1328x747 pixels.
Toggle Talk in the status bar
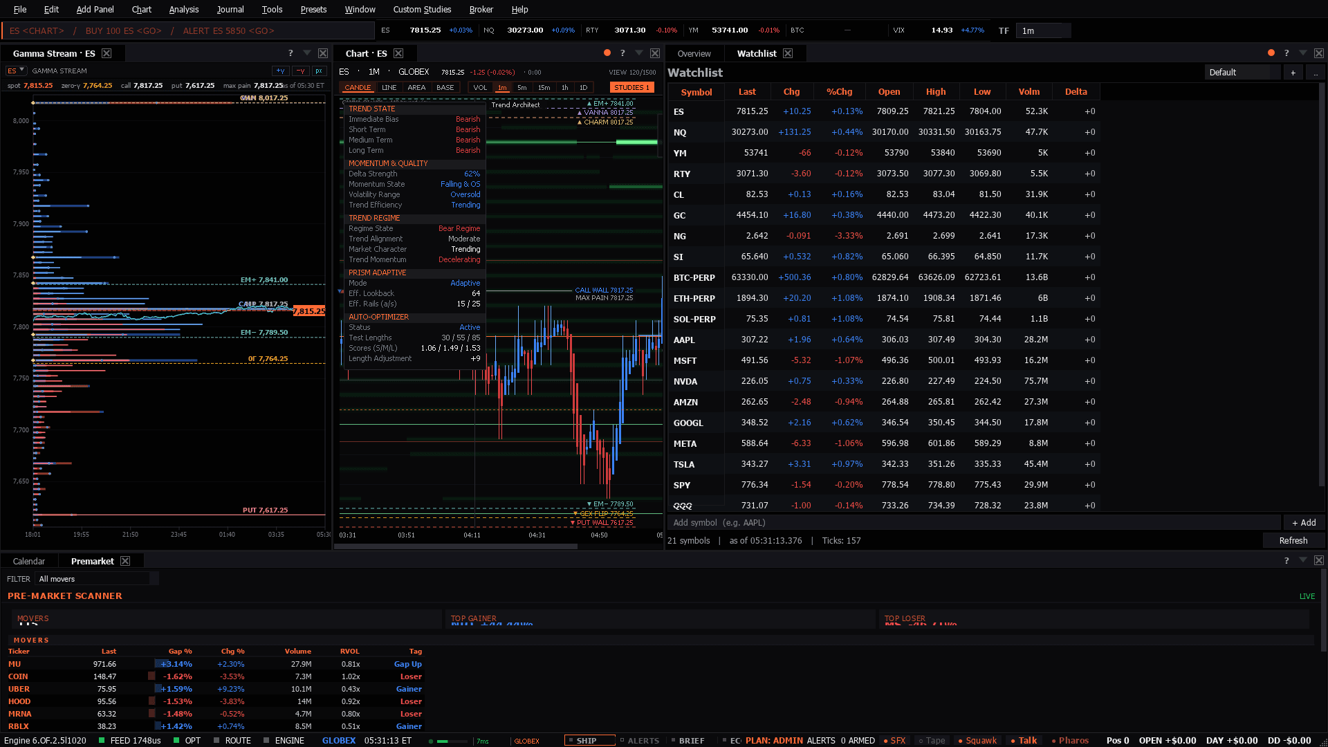1024,740
